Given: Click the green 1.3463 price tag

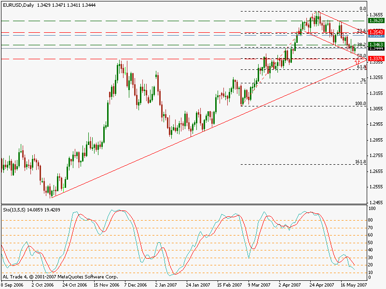Looking at the screenshot, I should tap(375, 44).
